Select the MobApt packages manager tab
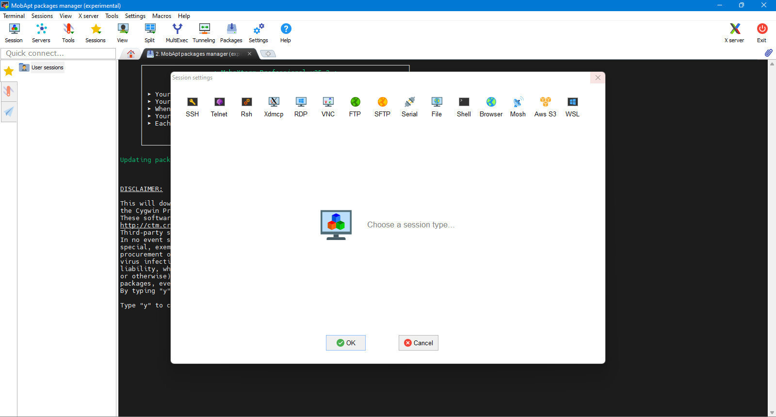 point(198,54)
